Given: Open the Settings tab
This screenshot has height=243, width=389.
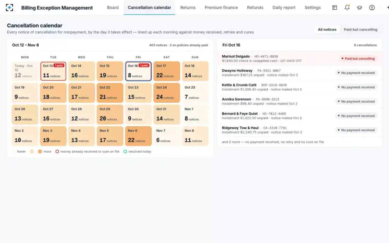Looking at the screenshot, I should coord(312,7).
